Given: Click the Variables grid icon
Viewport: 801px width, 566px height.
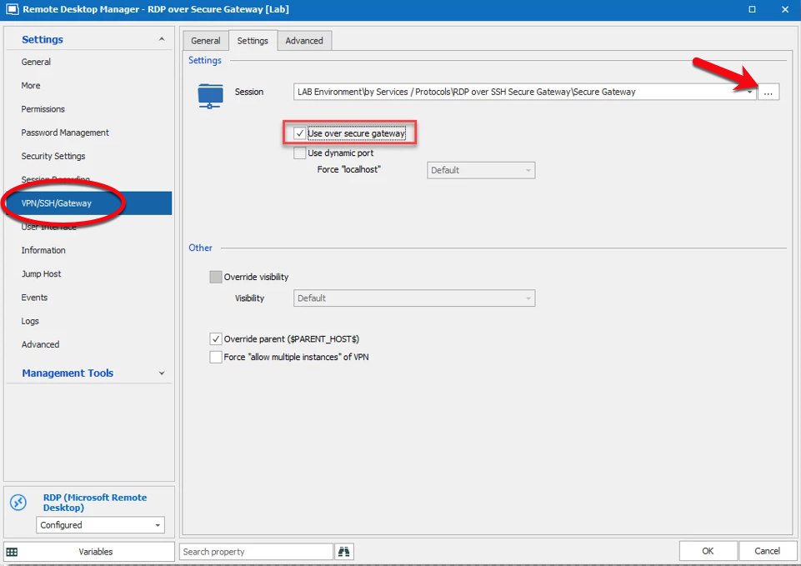Looking at the screenshot, I should 13,552.
